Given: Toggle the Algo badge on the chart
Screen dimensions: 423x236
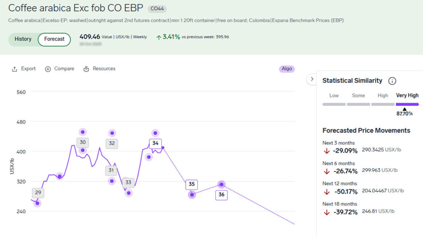Looking at the screenshot, I should (x=287, y=69).
